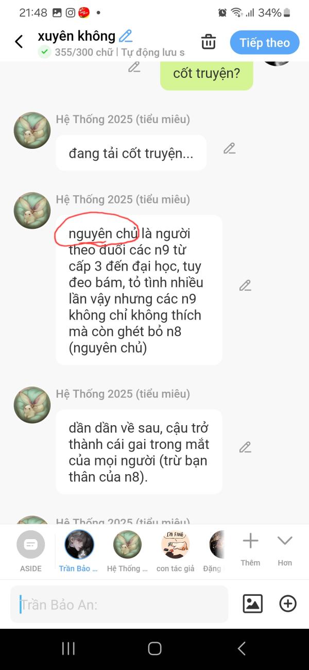Edit the "cốt truyện?" reply pencil icon
This screenshot has width=309, height=670.
tap(134, 66)
